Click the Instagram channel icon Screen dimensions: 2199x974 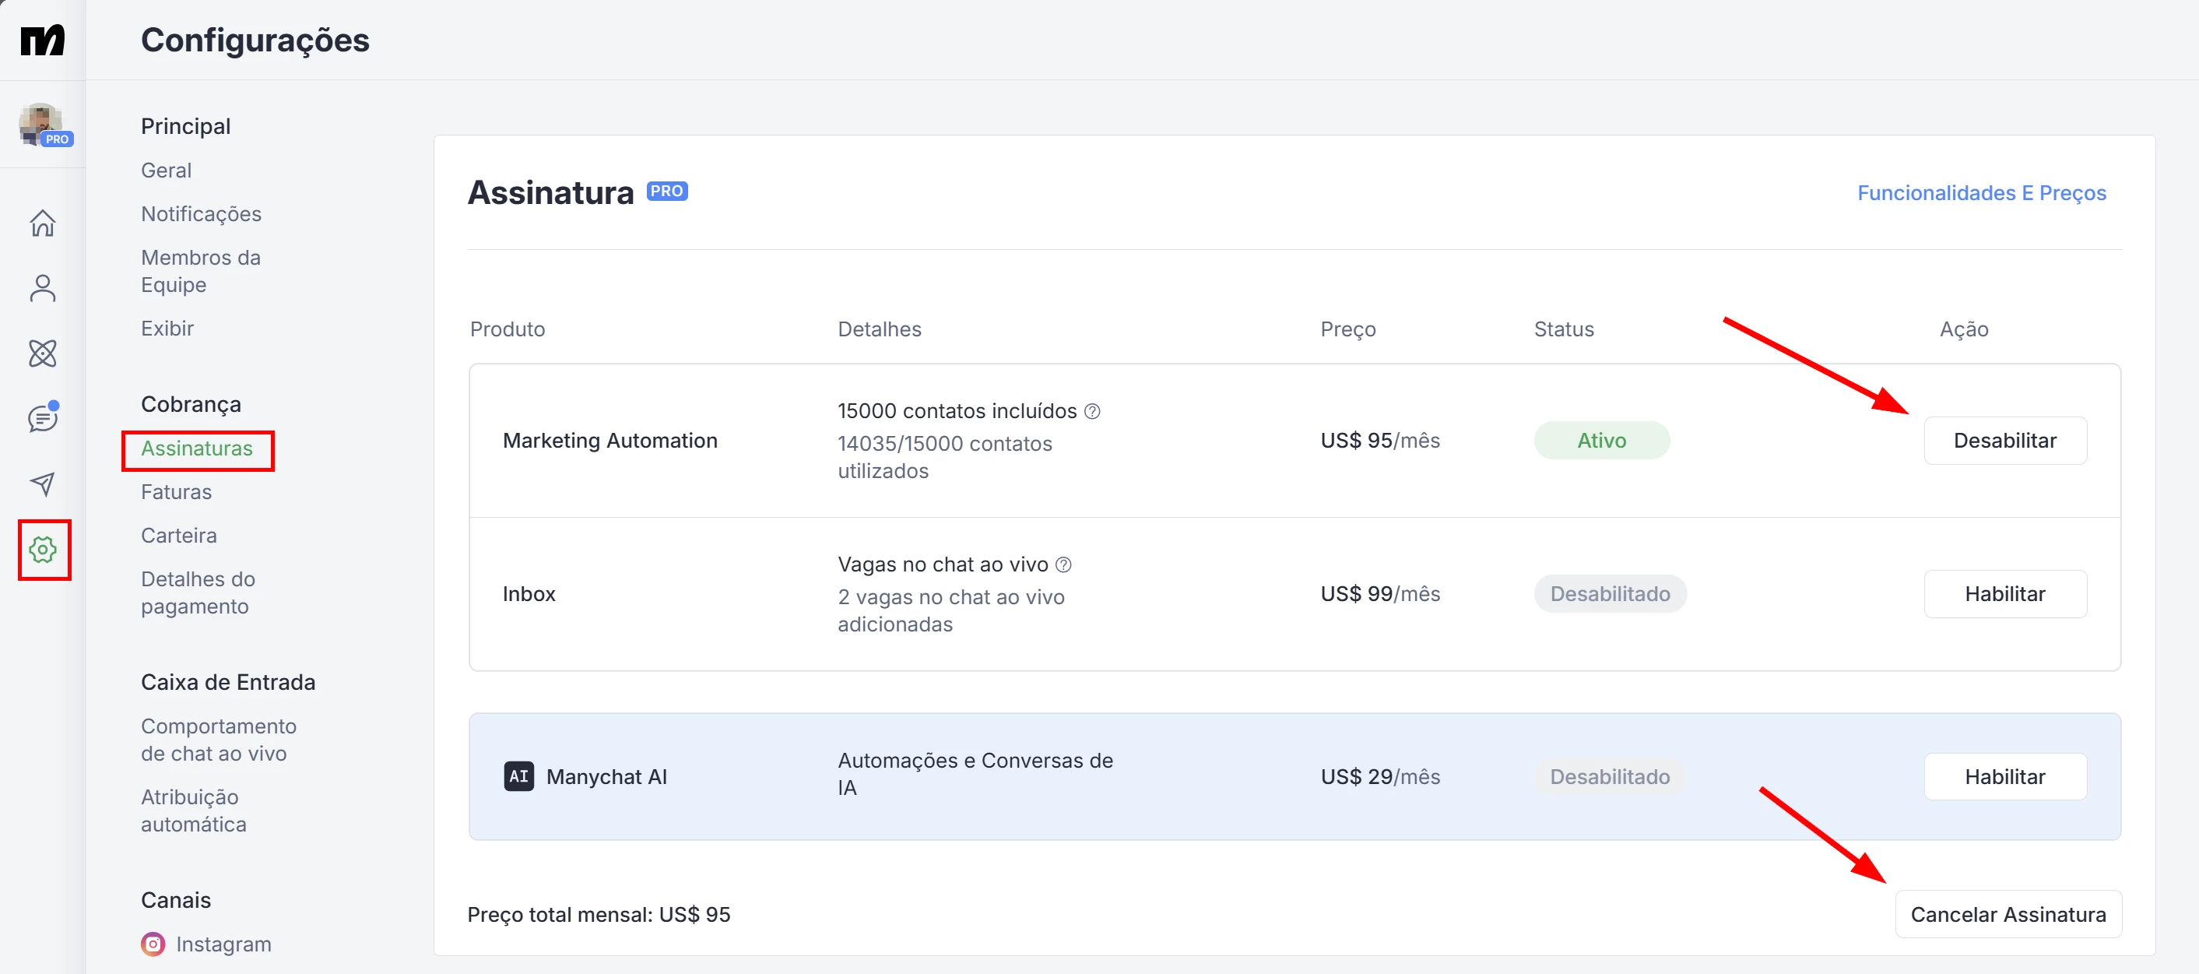click(153, 944)
